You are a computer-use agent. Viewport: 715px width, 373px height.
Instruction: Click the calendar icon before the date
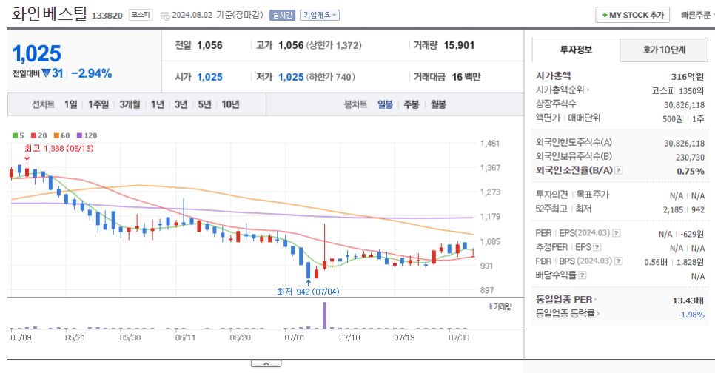[x=165, y=16]
